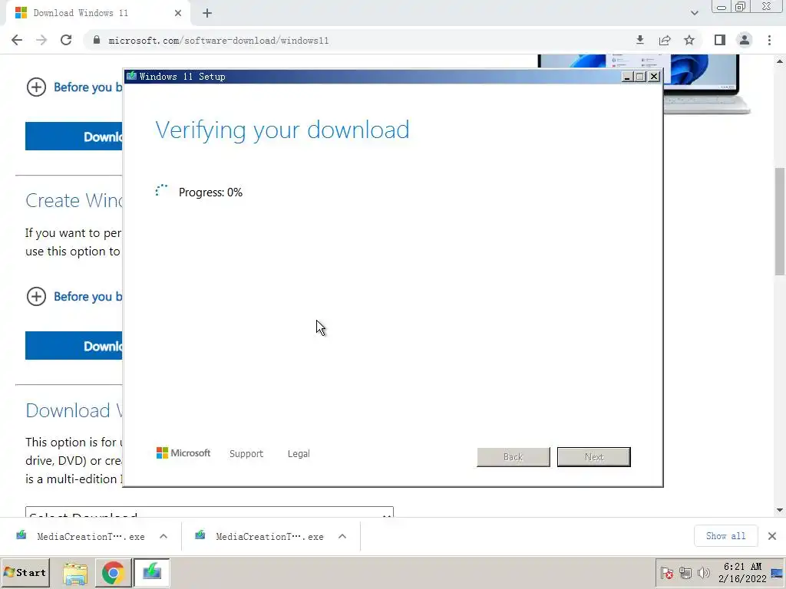Image resolution: width=786 pixels, height=589 pixels.
Task: Click the Progress: 0% text
Action: click(x=210, y=192)
